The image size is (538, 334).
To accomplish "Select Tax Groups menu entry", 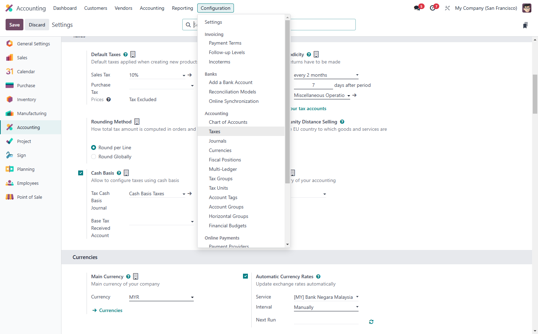I will (x=241, y=179).
